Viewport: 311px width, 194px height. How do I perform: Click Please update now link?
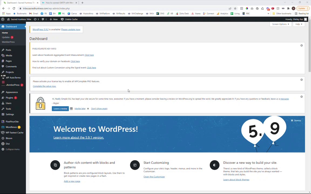71,29
